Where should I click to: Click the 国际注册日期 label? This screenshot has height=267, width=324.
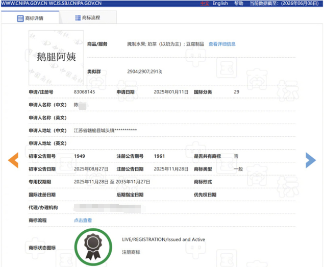[42, 195]
